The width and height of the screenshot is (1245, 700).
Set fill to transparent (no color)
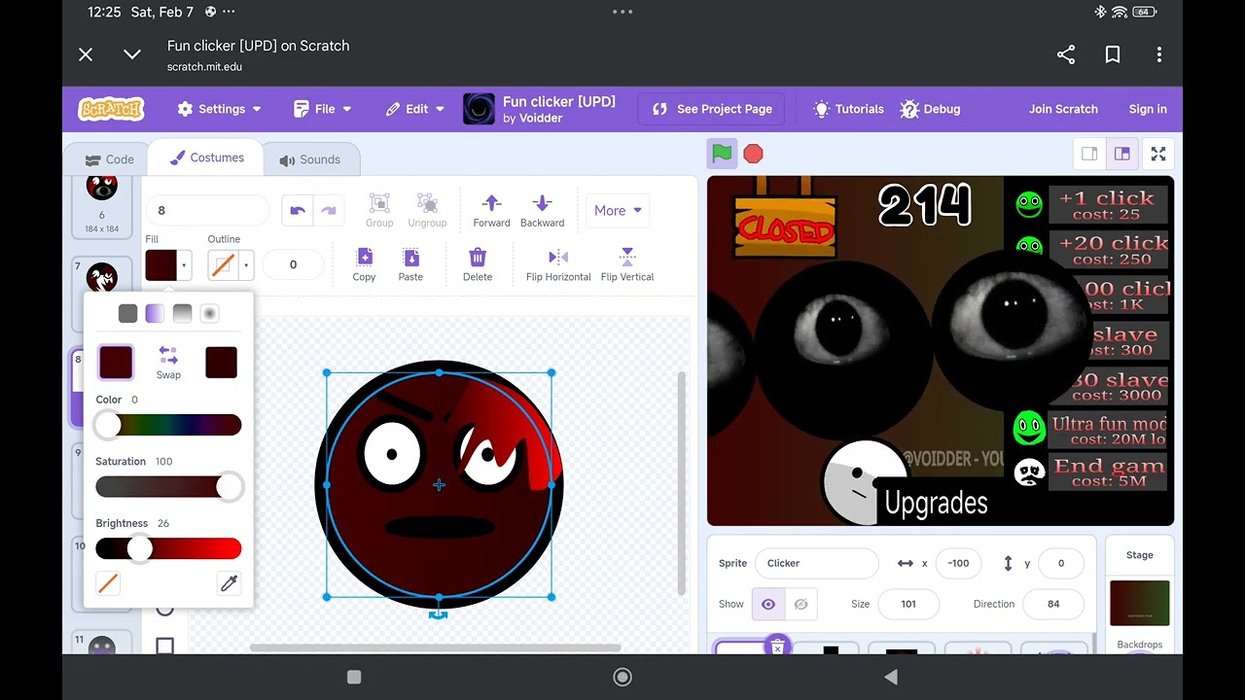coord(108,583)
